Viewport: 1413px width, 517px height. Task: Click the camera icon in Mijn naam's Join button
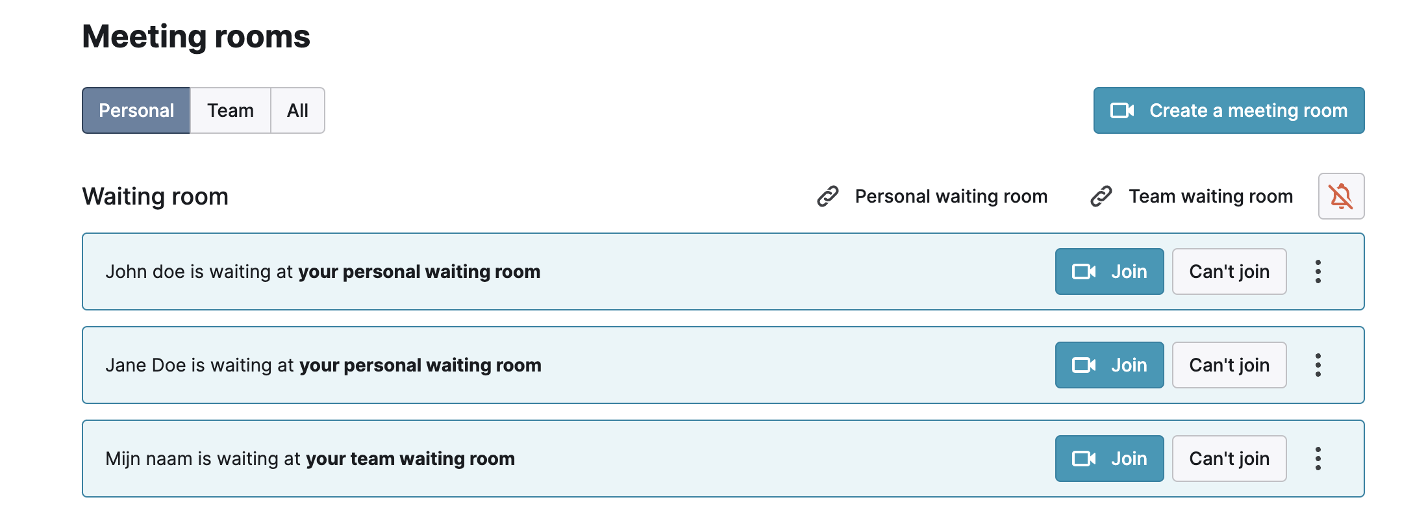pyautogui.click(x=1084, y=459)
